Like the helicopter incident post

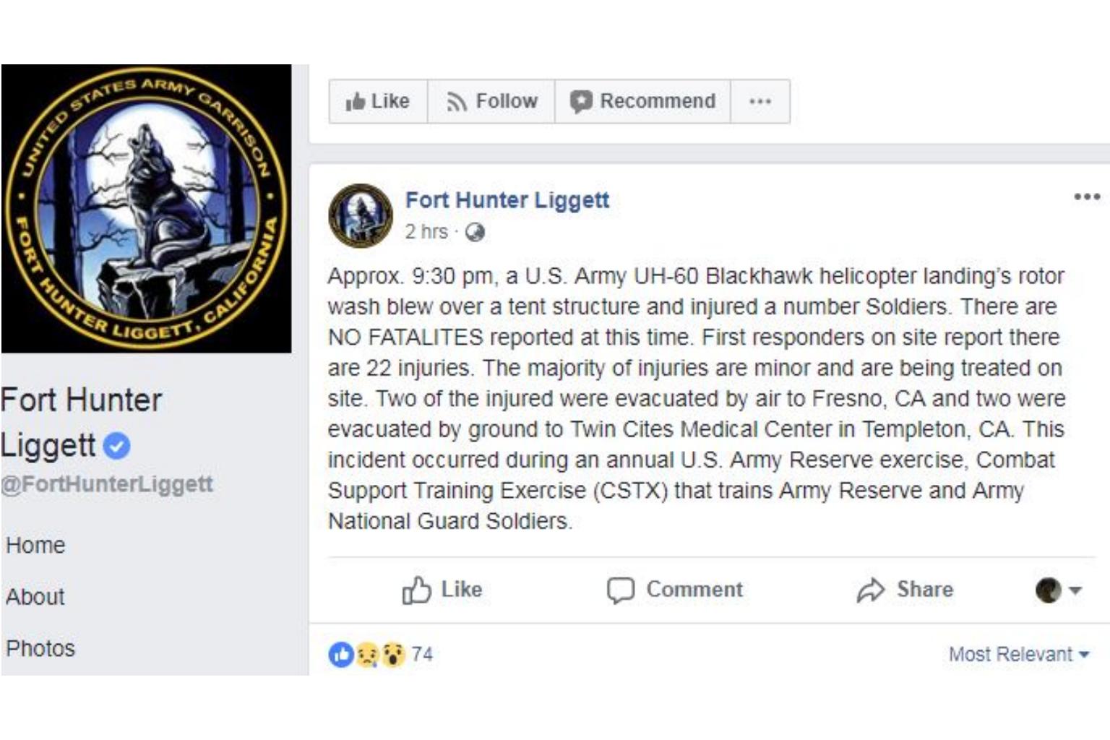(442, 590)
